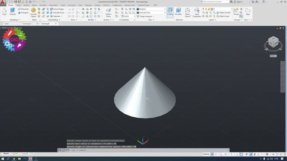287x161 pixels.
Task: Click the Sign In link
Action: pyautogui.click(x=238, y=2)
